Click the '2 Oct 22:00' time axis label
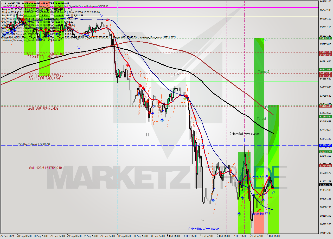 [x=256, y=236]
